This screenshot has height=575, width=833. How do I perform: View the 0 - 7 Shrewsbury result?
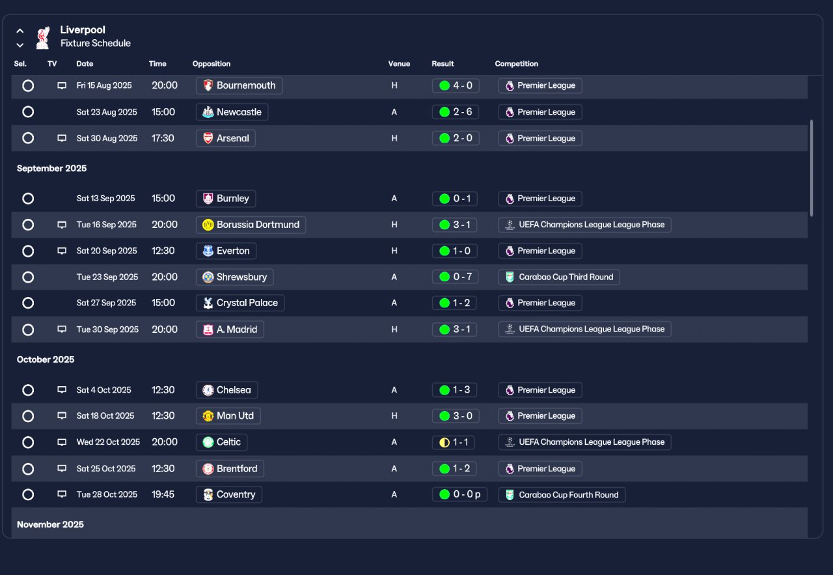[456, 277]
